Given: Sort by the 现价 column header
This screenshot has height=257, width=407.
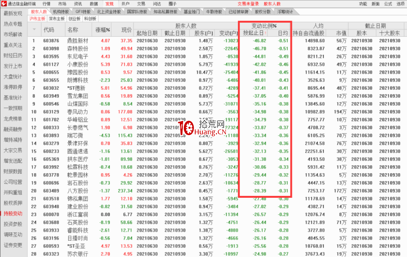Looking at the screenshot, I should (127, 29).
